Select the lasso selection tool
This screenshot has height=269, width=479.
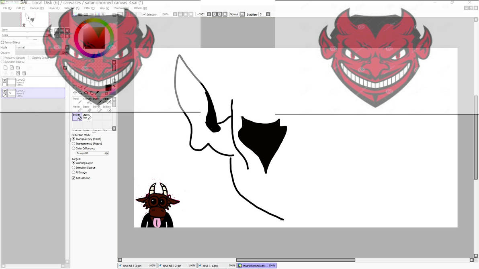coord(80,88)
